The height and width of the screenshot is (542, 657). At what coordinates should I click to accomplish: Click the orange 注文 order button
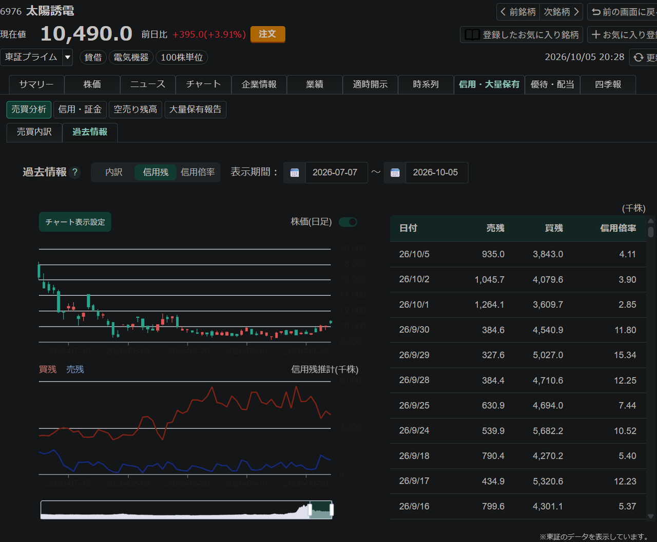click(x=267, y=34)
